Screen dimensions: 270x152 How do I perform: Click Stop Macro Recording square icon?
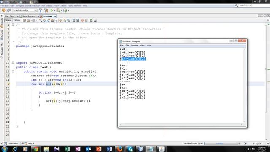86,20
